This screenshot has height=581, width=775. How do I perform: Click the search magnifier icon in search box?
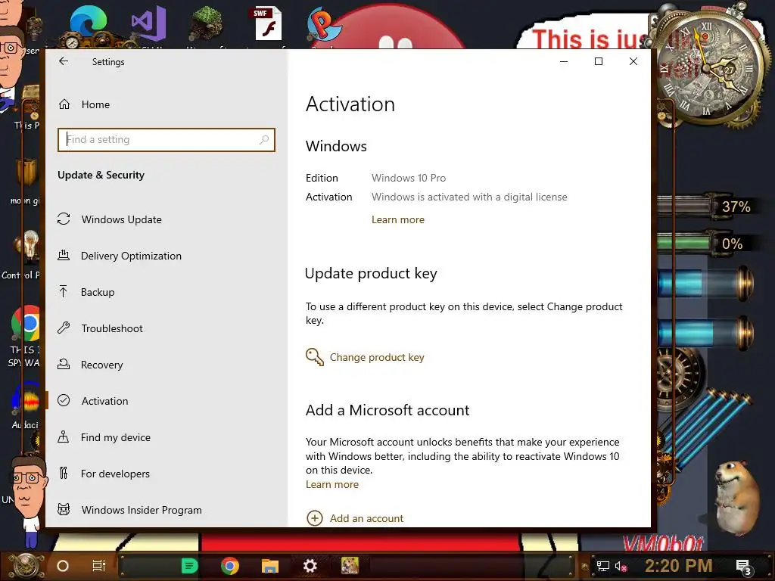point(264,140)
